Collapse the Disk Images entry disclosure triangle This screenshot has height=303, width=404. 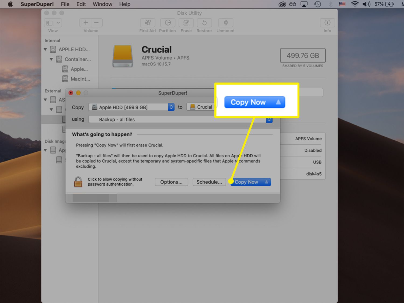pyautogui.click(x=45, y=150)
